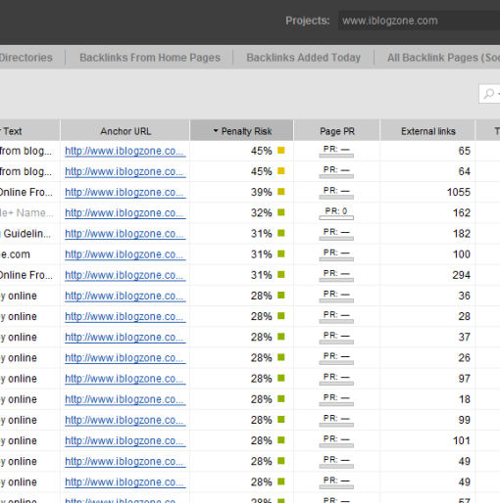Click the green risk square next to 32%
The height and width of the screenshot is (503, 500).
click(281, 212)
